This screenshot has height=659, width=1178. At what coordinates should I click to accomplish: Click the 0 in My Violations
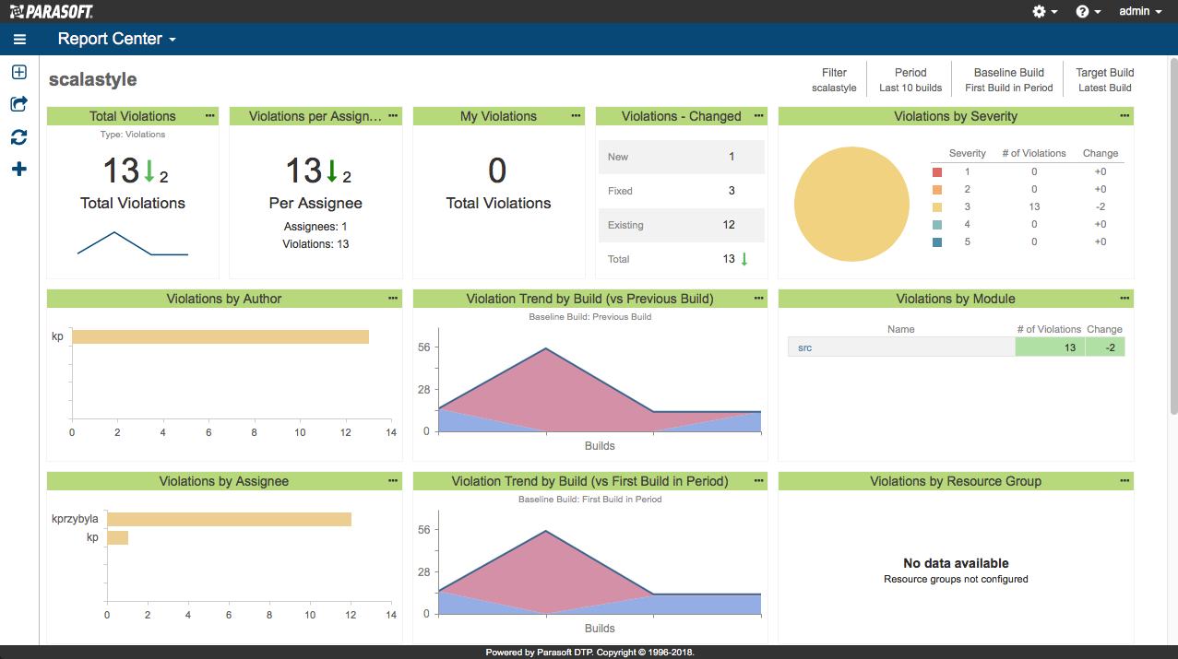498,171
